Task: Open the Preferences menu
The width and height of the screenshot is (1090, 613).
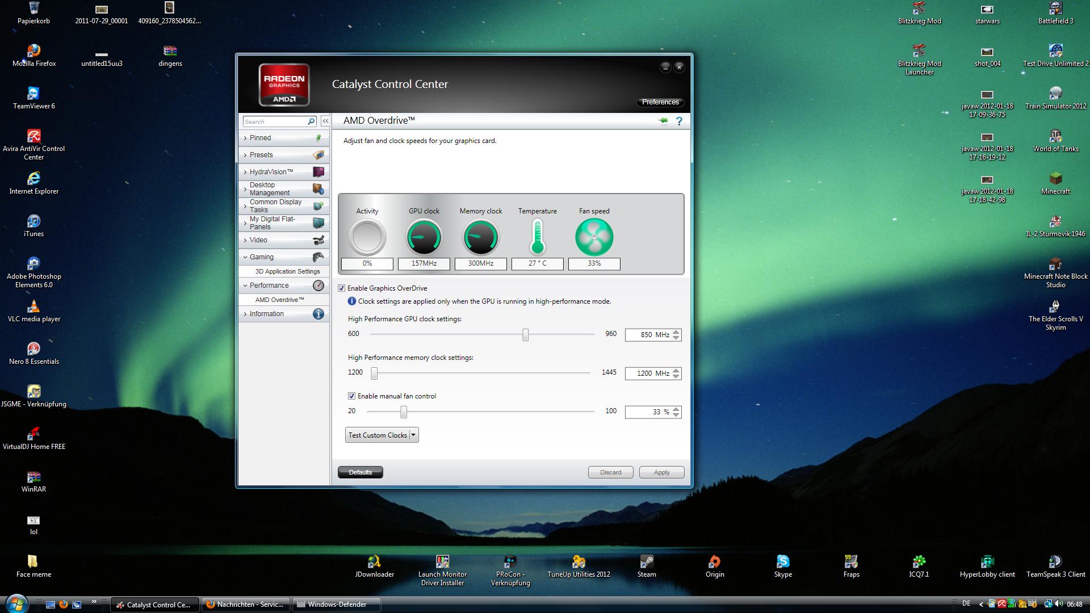Action: click(660, 102)
